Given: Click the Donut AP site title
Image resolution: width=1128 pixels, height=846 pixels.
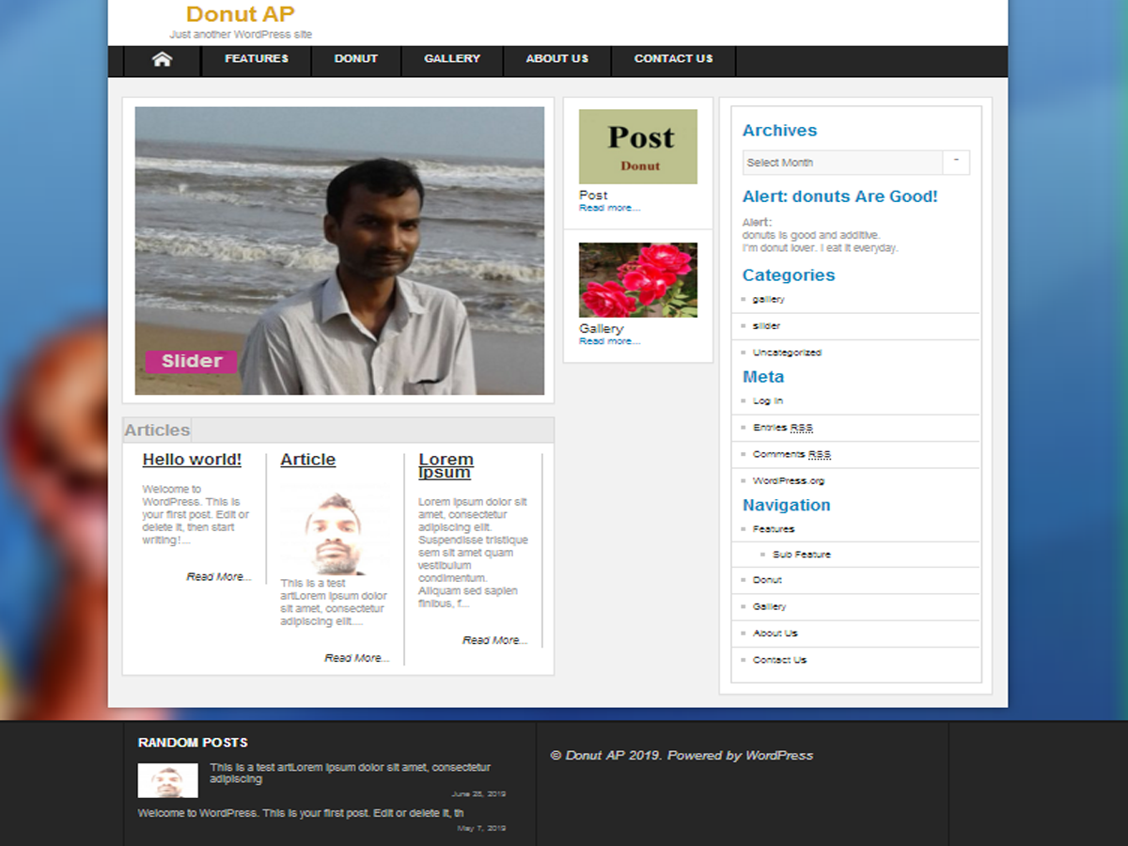Looking at the screenshot, I should [x=240, y=14].
